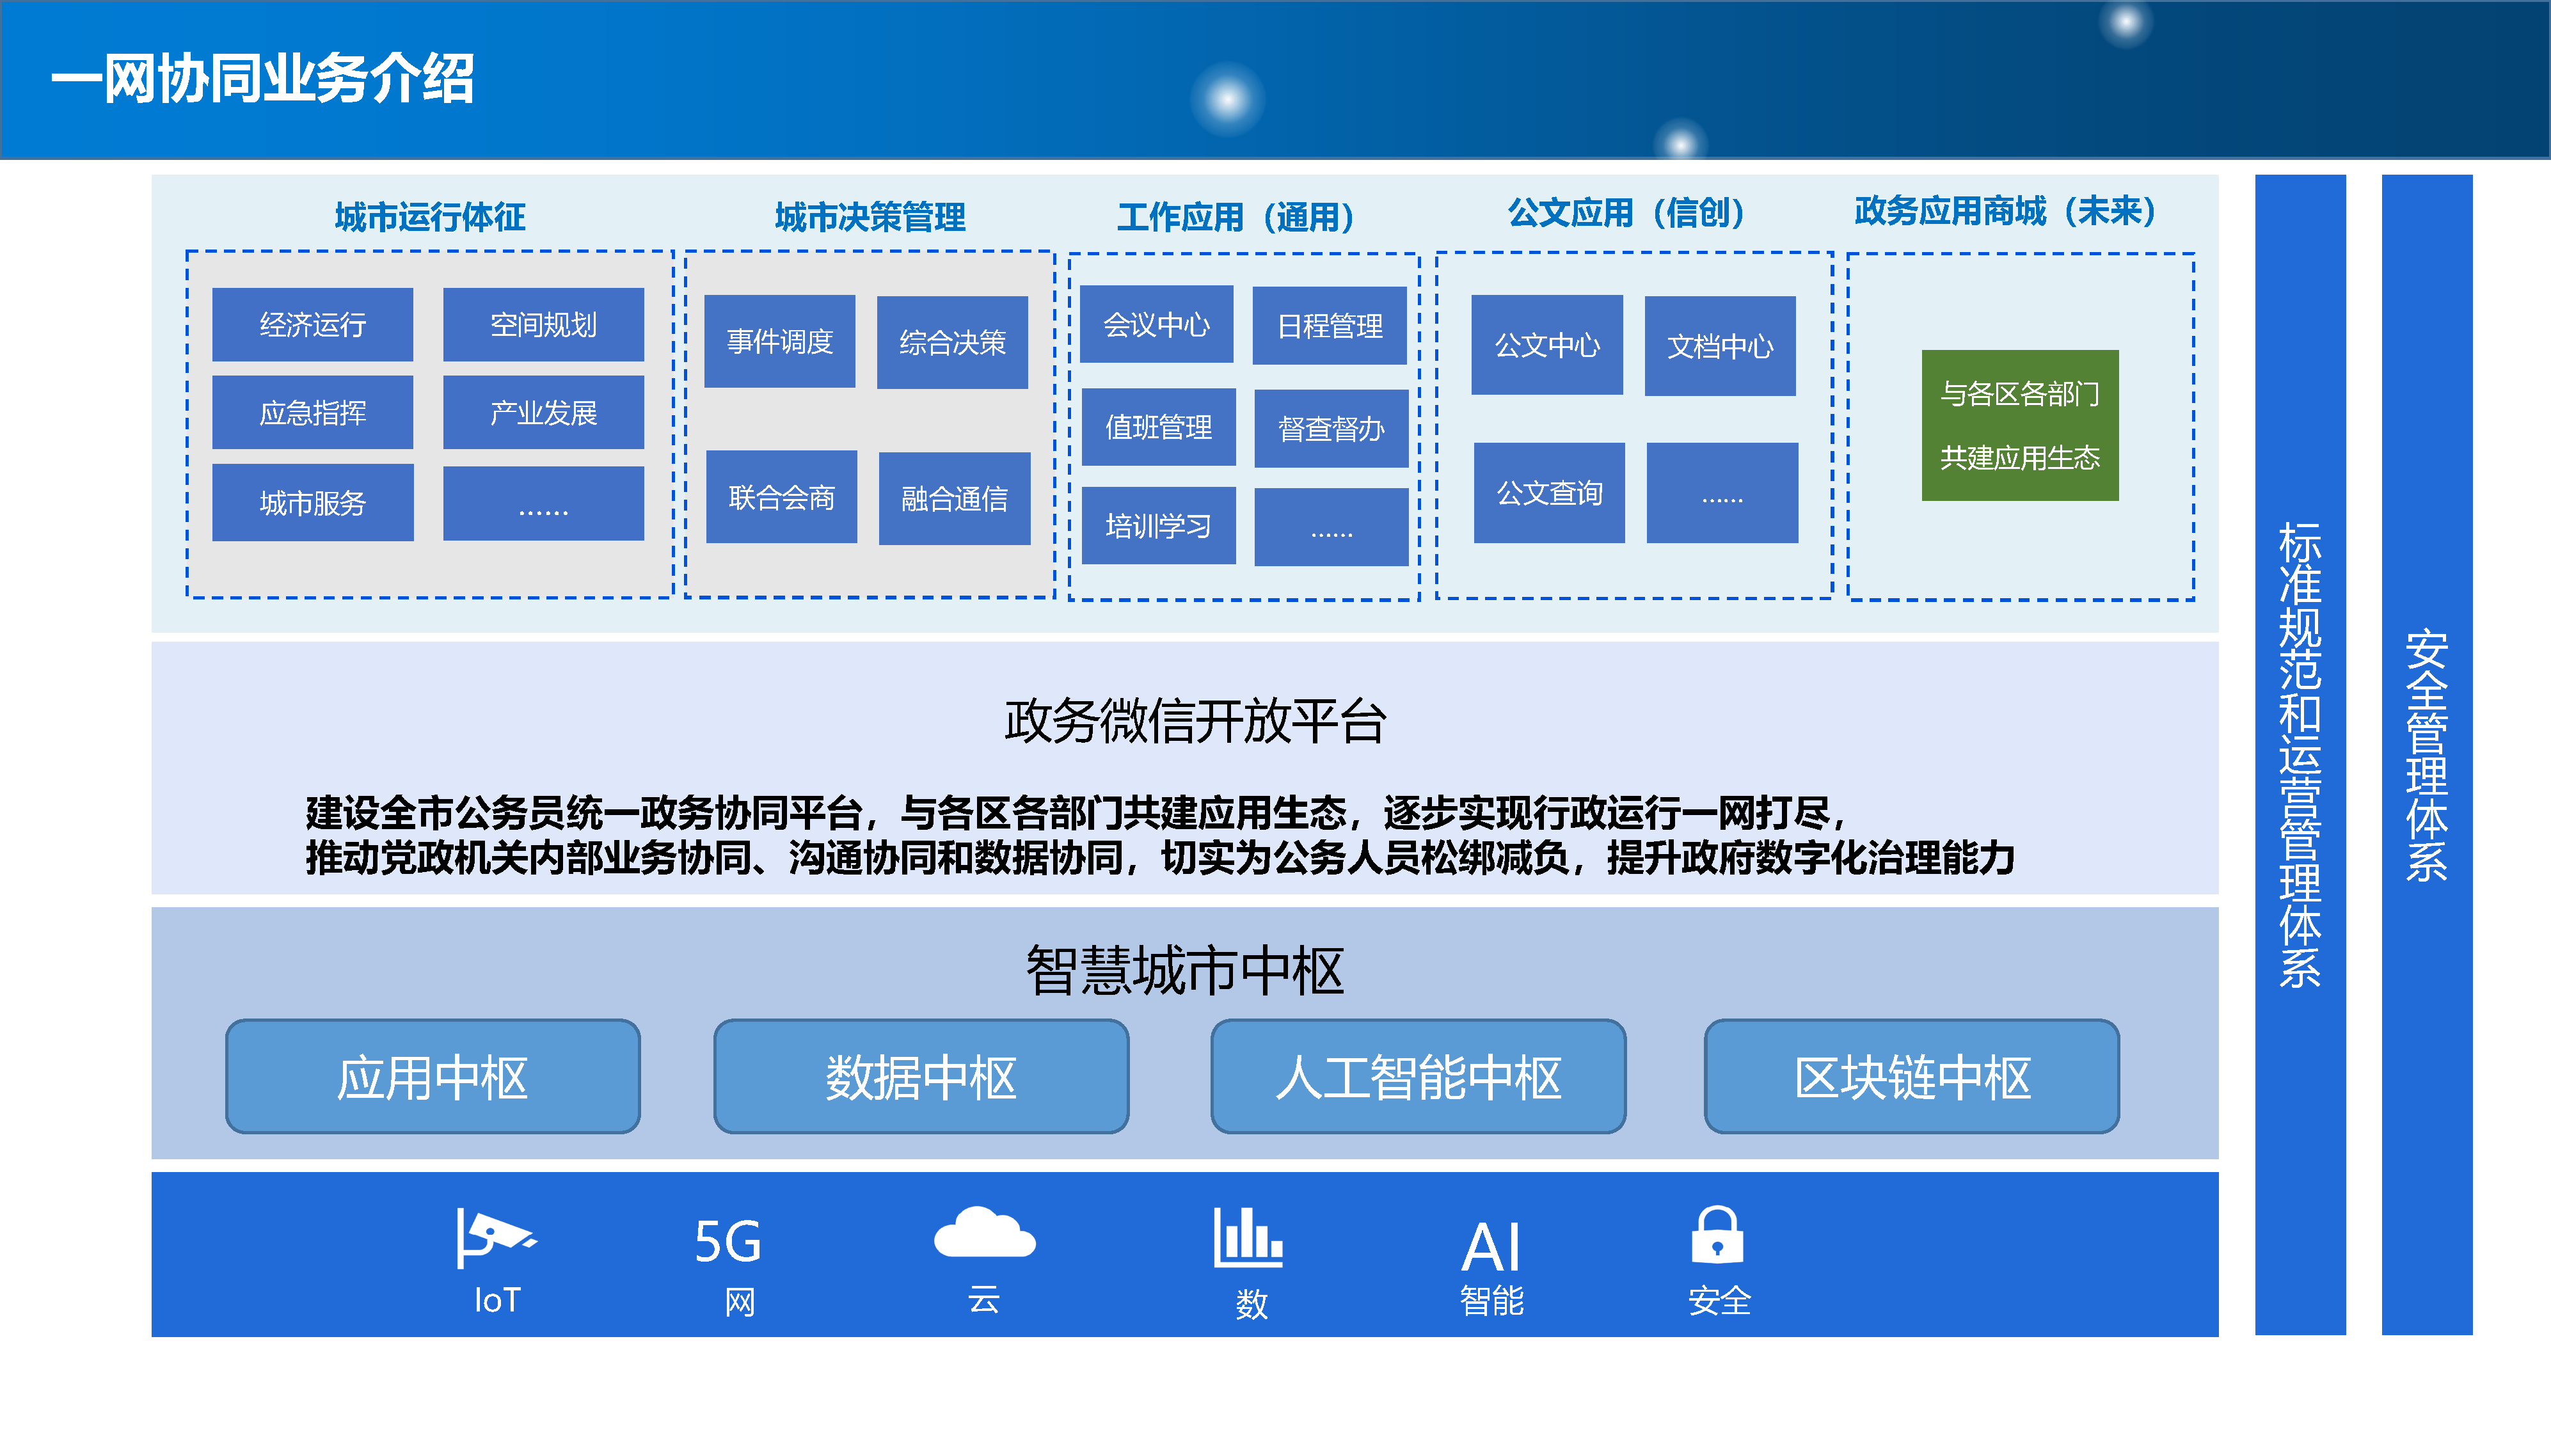The width and height of the screenshot is (2551, 1435).
Task: Click the paragraph starting 建设全市公务员
Action: click(1159, 835)
